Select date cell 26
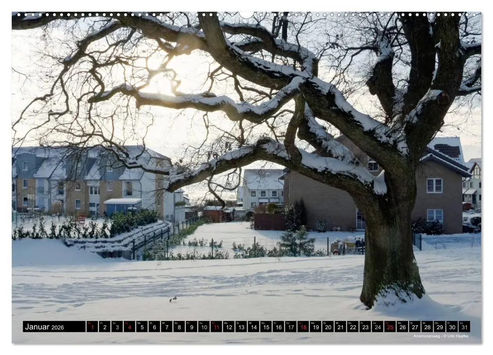The height and width of the screenshot is (355, 493). (402, 327)
